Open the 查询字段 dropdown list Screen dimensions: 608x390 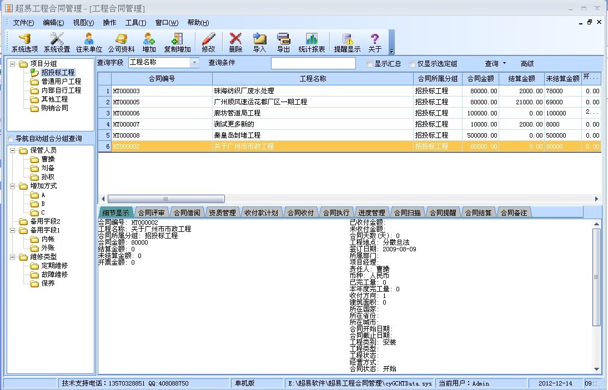(194, 63)
